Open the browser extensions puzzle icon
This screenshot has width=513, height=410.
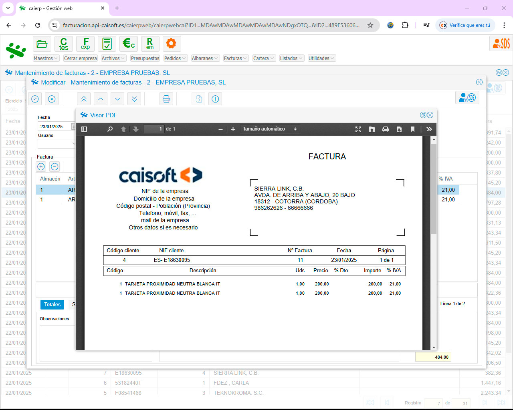pyautogui.click(x=405, y=25)
